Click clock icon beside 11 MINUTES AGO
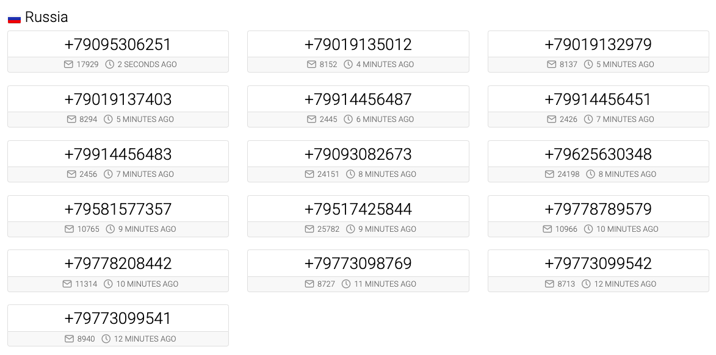716x355 pixels. [346, 284]
